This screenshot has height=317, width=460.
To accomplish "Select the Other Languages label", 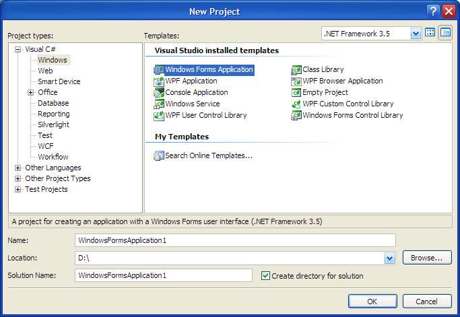I will pyautogui.click(x=53, y=168).
